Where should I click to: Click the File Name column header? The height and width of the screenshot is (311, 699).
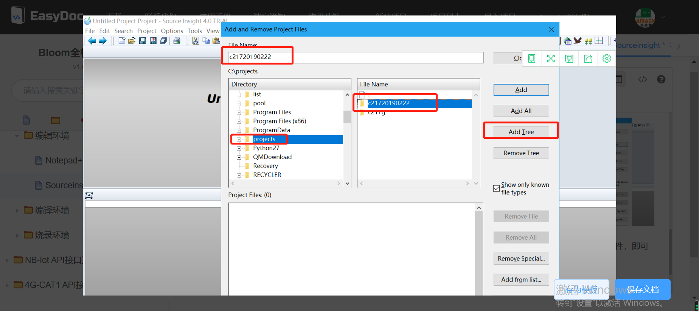click(419, 84)
